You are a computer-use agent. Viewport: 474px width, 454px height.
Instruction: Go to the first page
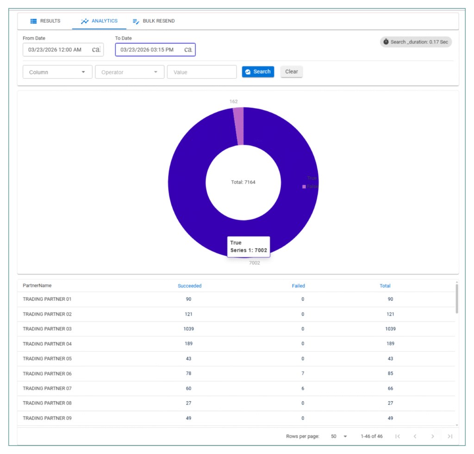[x=398, y=436]
